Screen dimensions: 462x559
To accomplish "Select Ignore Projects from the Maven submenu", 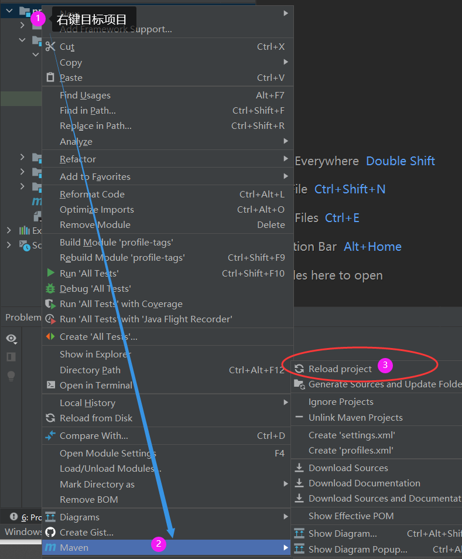I will (341, 403).
